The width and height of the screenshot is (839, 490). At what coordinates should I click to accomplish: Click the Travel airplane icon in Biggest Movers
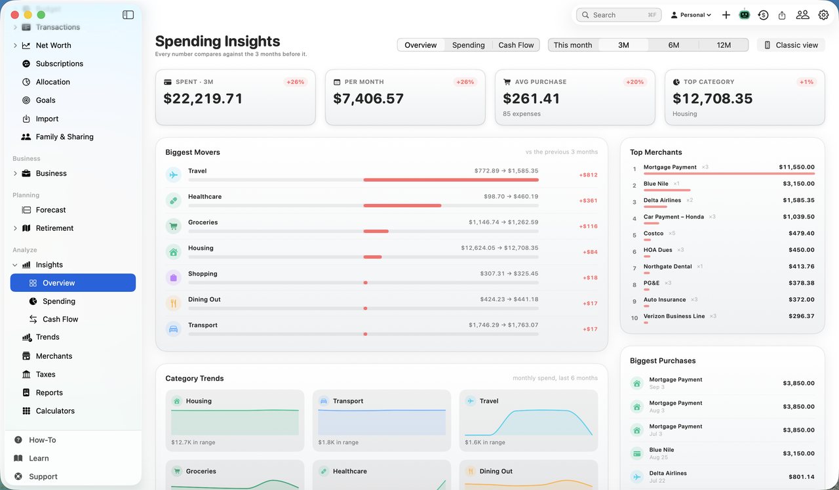coord(173,174)
